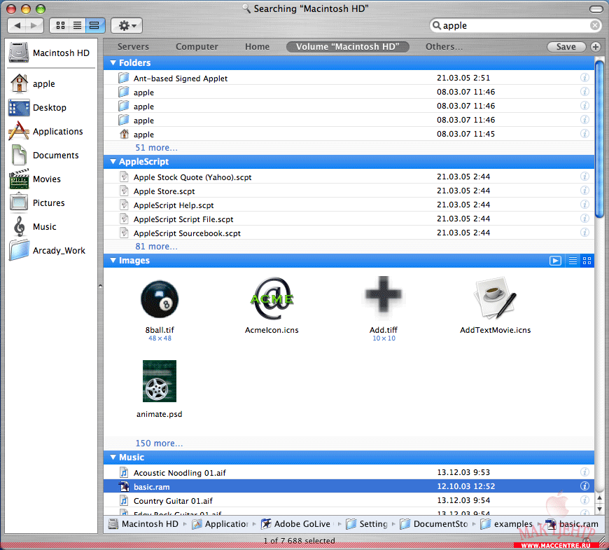Show 51 more folders
This screenshot has width=609, height=550.
[156, 148]
